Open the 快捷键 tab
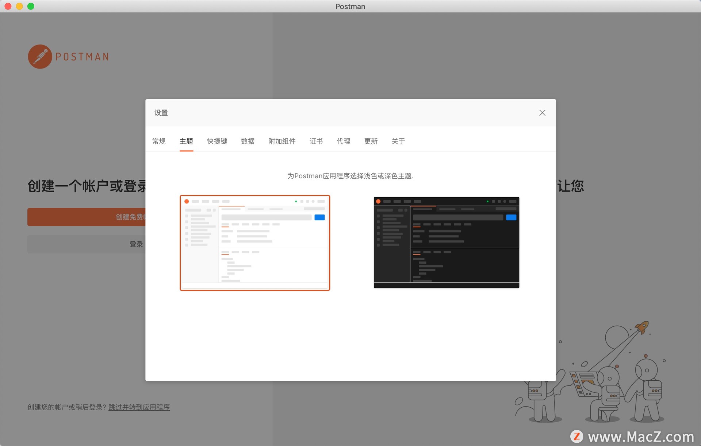 click(217, 141)
